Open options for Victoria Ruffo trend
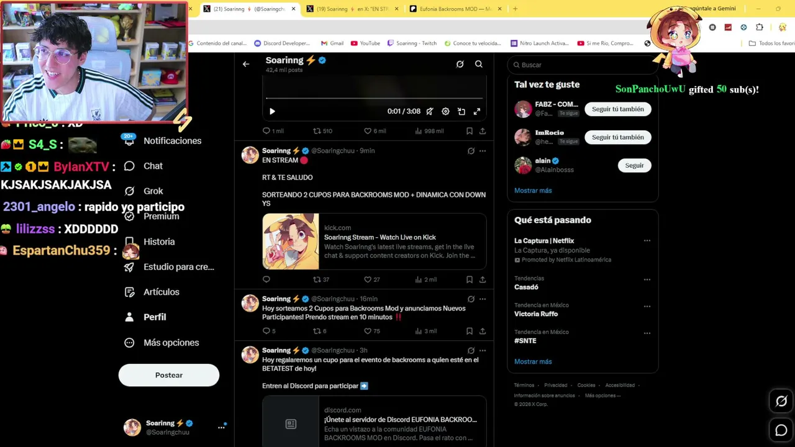Screen dimensions: 795x447 647,306
